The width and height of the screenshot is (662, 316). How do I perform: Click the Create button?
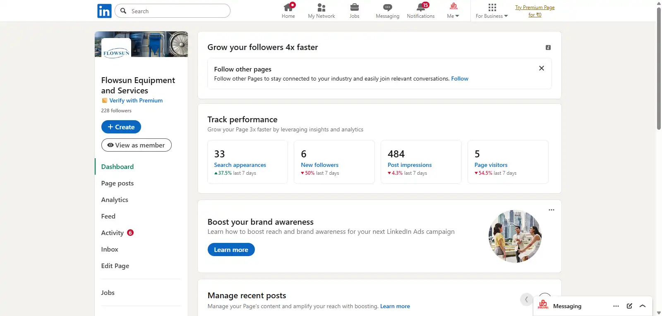pos(121,127)
